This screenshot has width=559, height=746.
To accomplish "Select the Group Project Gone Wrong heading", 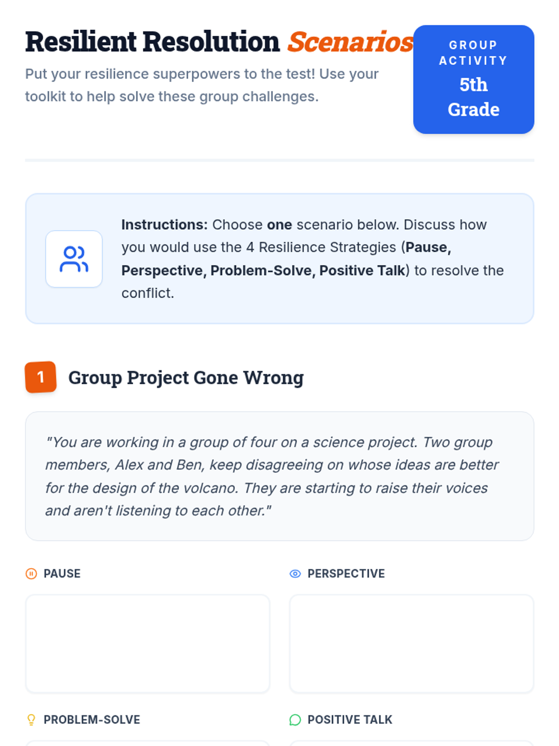I will pos(186,378).
